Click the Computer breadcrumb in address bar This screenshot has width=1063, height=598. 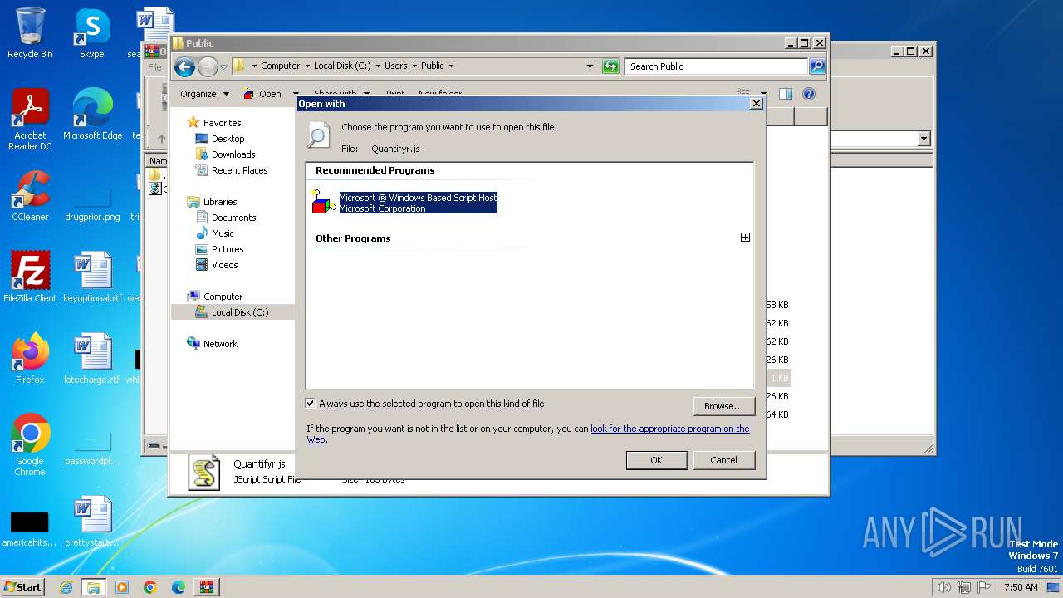click(281, 66)
